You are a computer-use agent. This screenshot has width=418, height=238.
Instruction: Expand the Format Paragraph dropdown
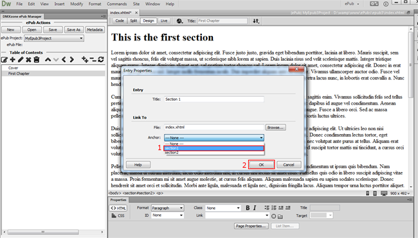(167, 208)
